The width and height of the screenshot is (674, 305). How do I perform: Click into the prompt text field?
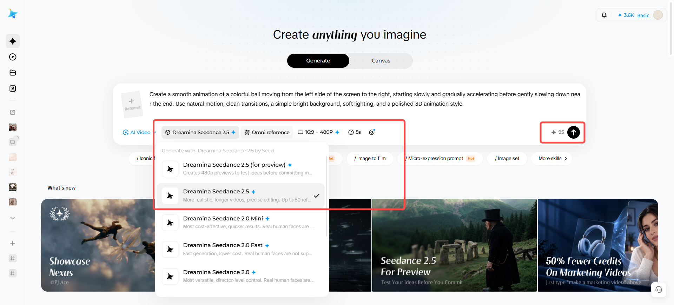pos(365,99)
